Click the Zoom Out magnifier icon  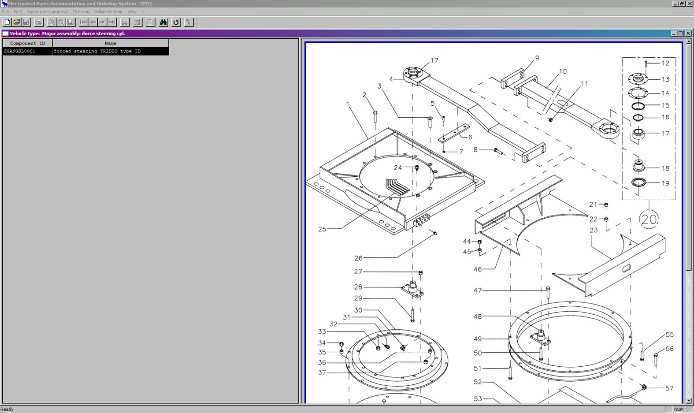point(61,22)
